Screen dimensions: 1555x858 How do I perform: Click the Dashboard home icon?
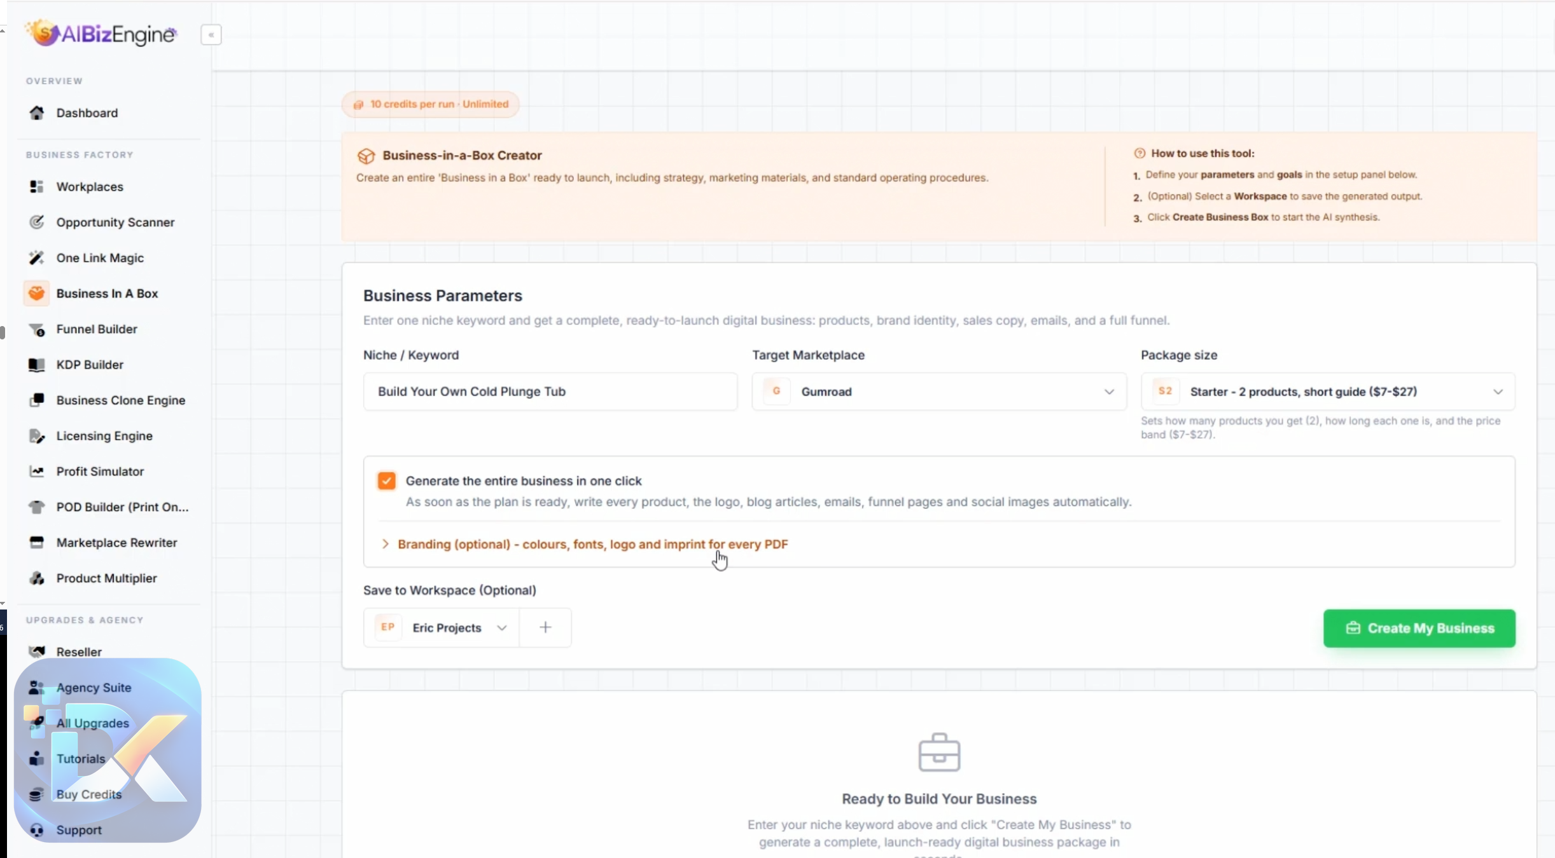pyautogui.click(x=37, y=113)
